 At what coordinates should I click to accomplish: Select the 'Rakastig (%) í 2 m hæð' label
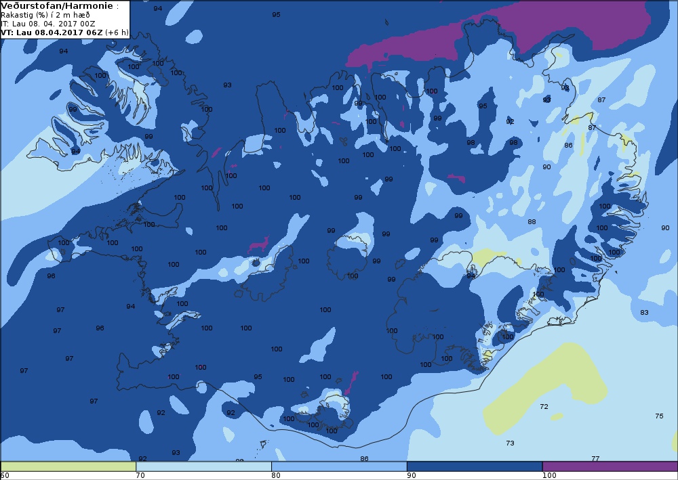coord(45,15)
